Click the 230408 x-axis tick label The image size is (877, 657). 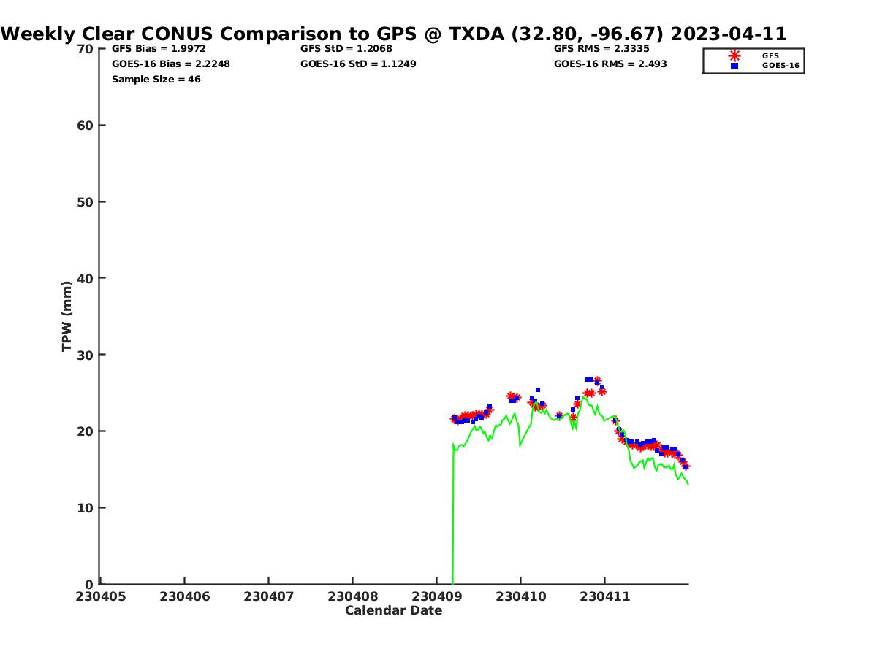pos(352,596)
